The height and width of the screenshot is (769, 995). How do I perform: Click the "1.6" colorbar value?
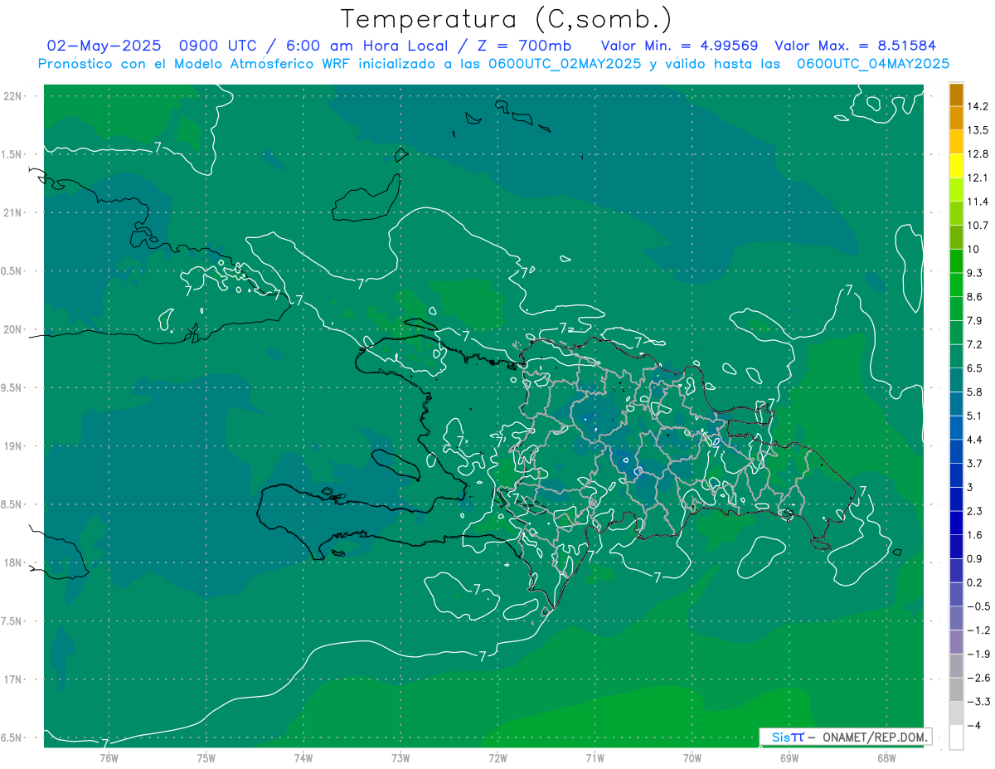click(x=975, y=535)
